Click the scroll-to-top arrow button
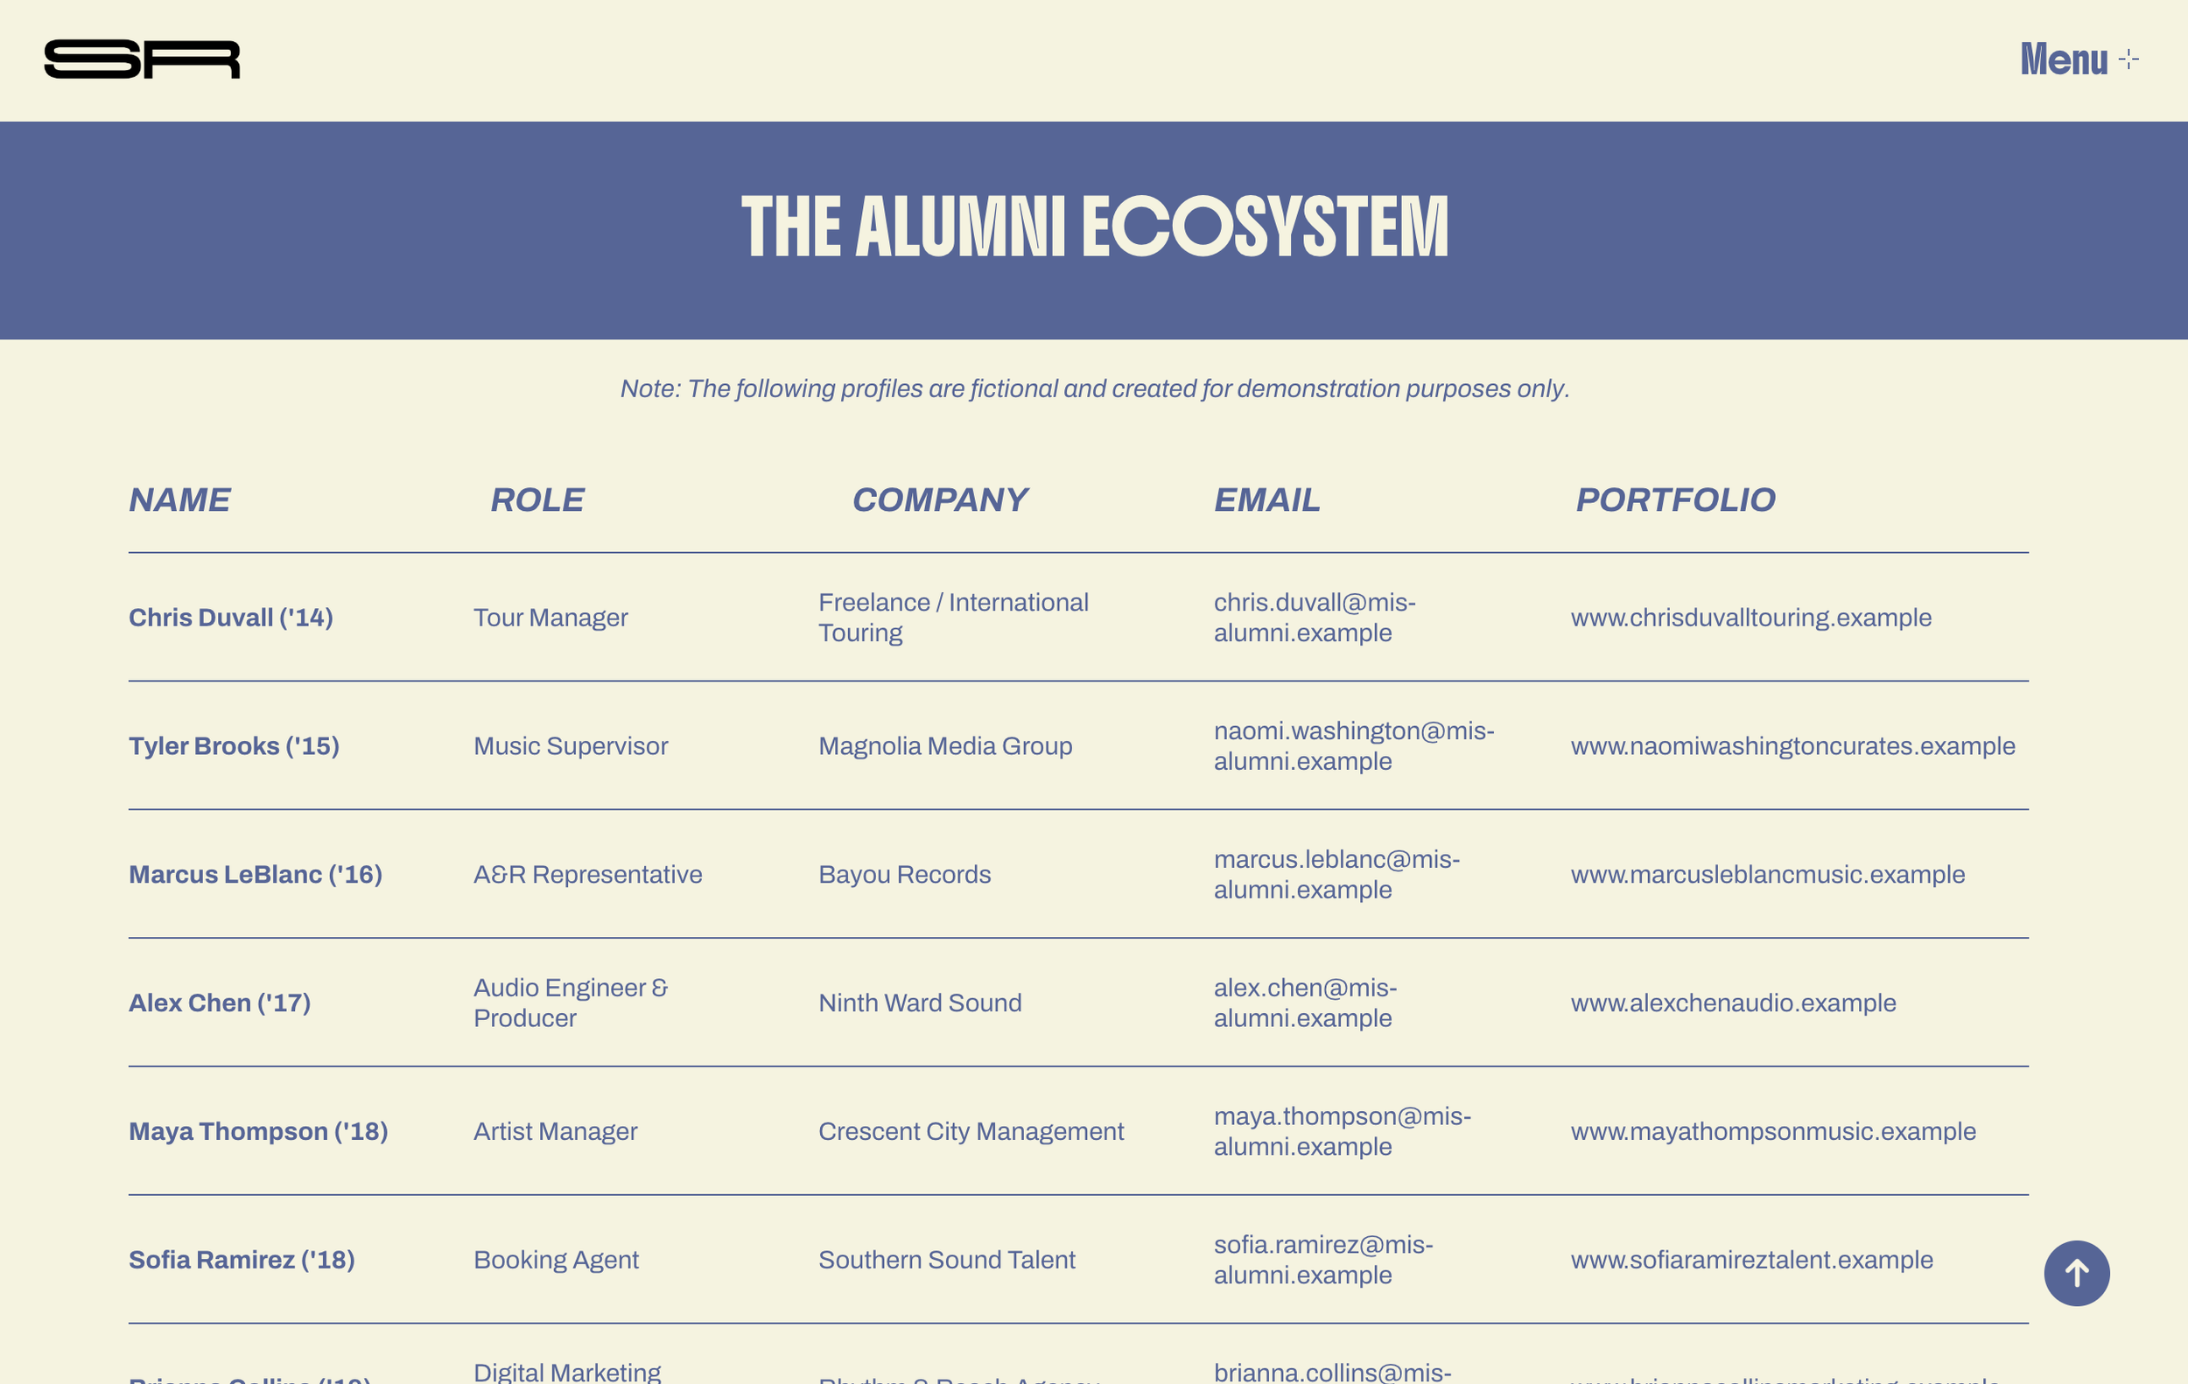 click(2076, 1273)
